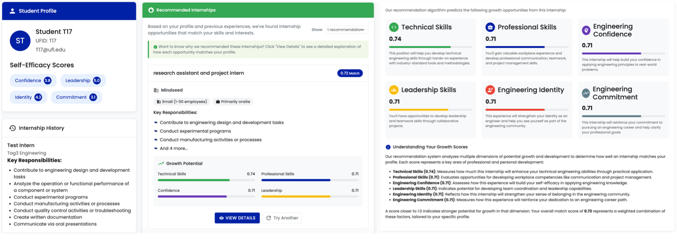Click the briefcase icon in Primarily onsite tag
The height and width of the screenshot is (239, 677).
(x=218, y=102)
